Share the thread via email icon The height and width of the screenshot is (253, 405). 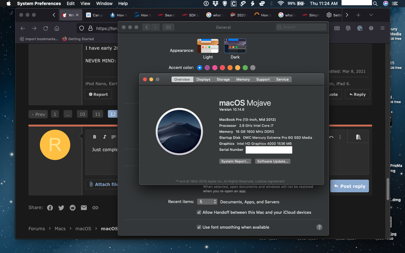[84, 207]
